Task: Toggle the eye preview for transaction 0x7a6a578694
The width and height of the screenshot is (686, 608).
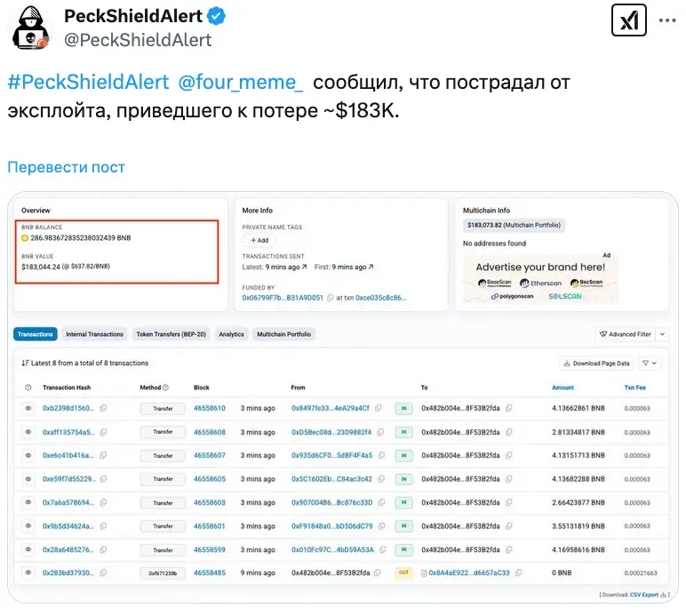Action: [x=28, y=502]
